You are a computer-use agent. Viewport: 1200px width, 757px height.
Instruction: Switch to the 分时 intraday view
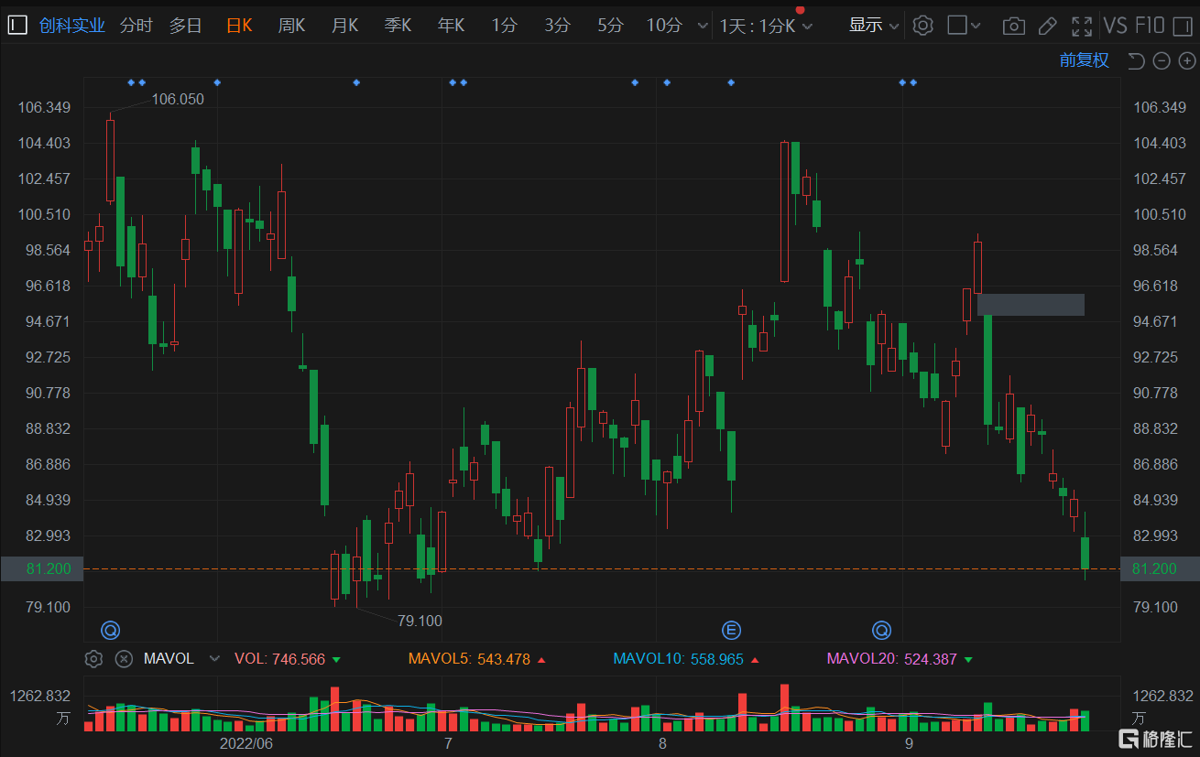[136, 26]
